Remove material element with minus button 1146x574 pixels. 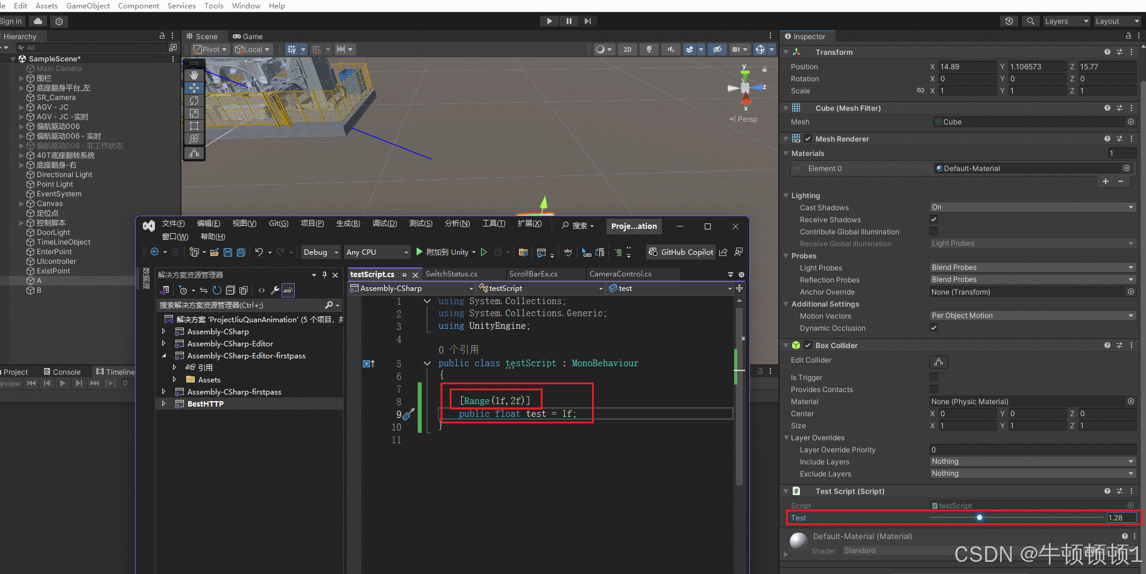1121,181
